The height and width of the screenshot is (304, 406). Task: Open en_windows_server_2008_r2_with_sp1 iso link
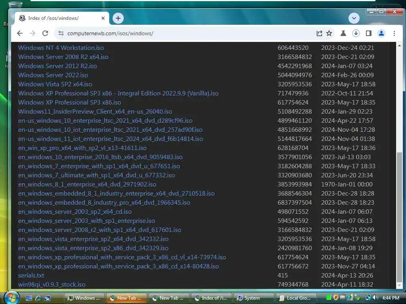(x=100, y=230)
